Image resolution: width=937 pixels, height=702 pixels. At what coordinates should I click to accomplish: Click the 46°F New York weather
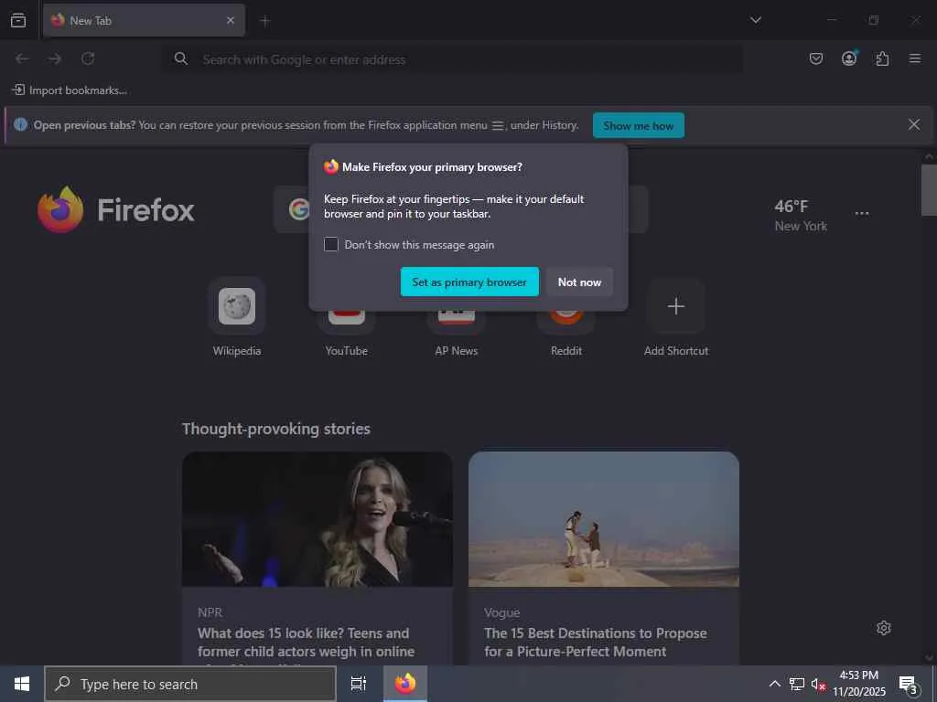[801, 216]
